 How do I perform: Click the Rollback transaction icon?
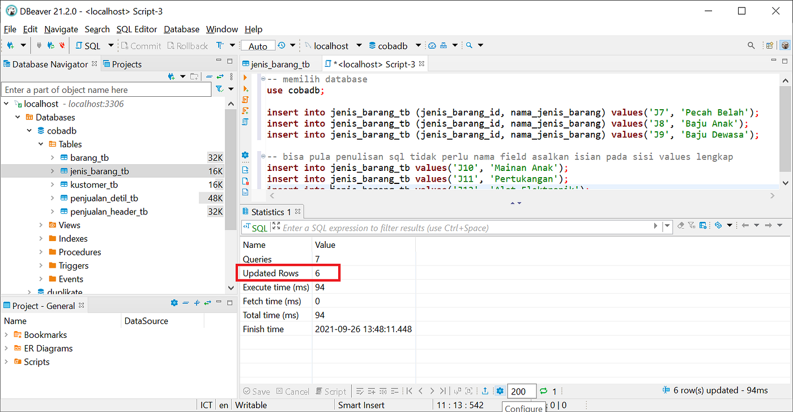pos(187,45)
